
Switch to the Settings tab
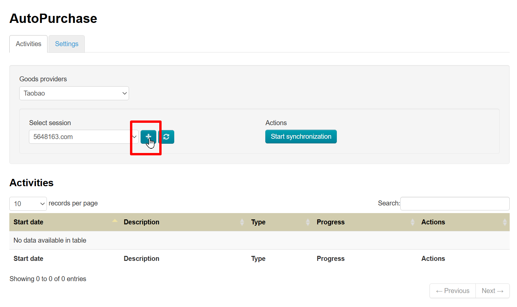(66, 44)
